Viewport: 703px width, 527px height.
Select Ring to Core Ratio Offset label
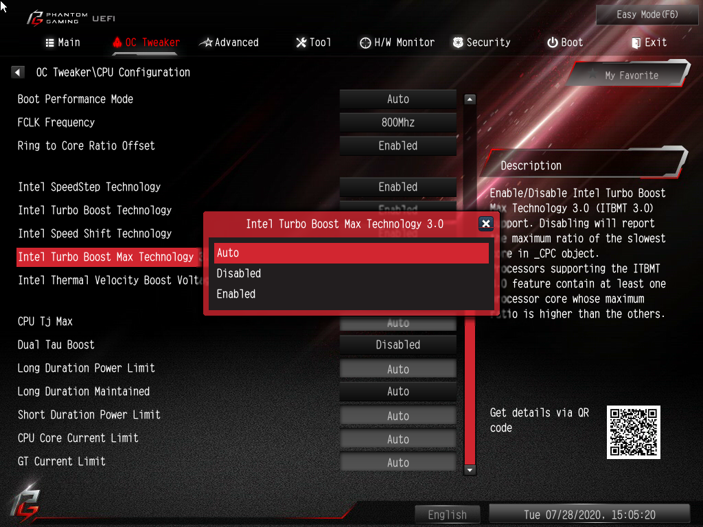coord(86,145)
